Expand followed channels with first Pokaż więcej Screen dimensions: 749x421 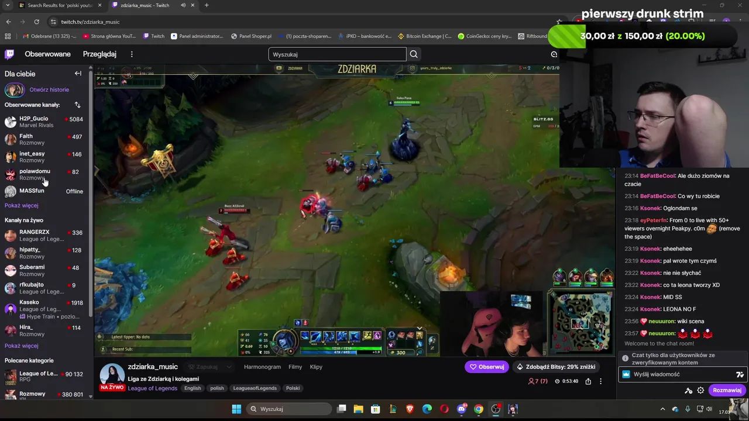[x=22, y=205]
